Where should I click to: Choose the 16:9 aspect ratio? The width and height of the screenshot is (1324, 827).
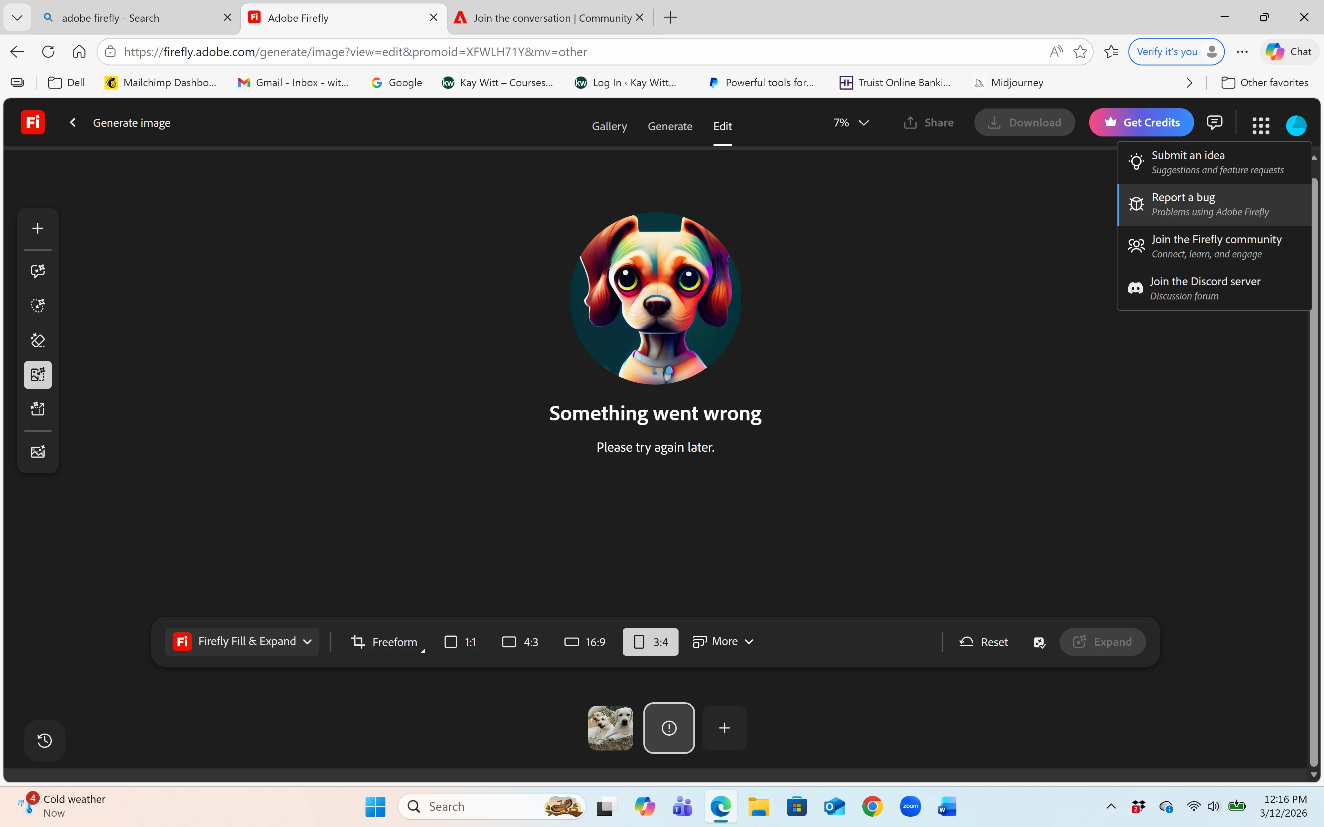click(585, 642)
